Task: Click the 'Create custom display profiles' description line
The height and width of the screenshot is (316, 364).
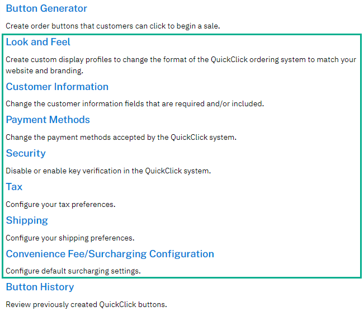Action: (181, 60)
